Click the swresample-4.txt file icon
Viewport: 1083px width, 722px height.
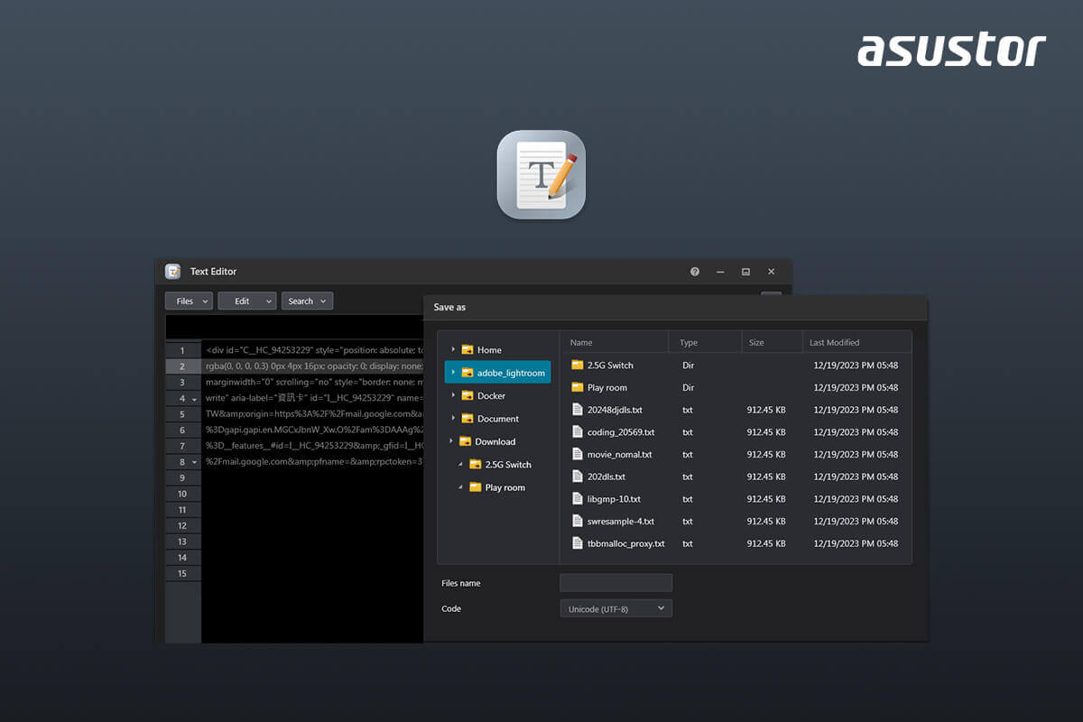tap(579, 521)
